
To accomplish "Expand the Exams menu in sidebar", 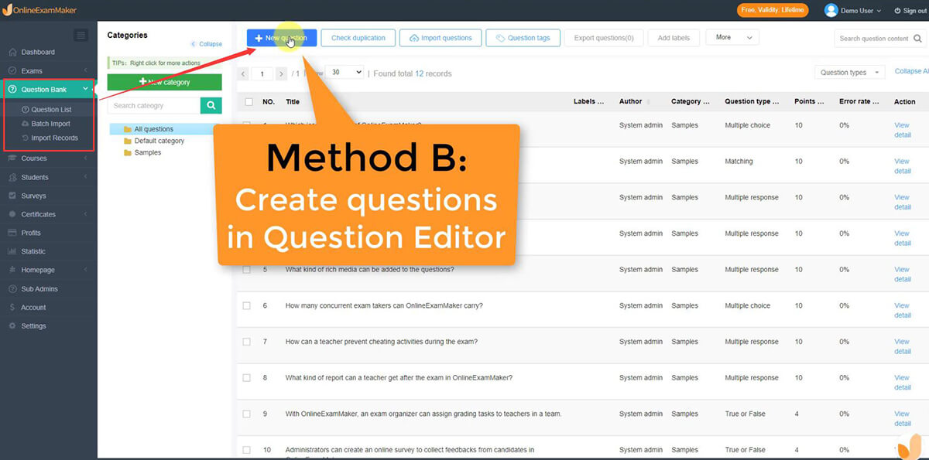I will click(x=85, y=71).
